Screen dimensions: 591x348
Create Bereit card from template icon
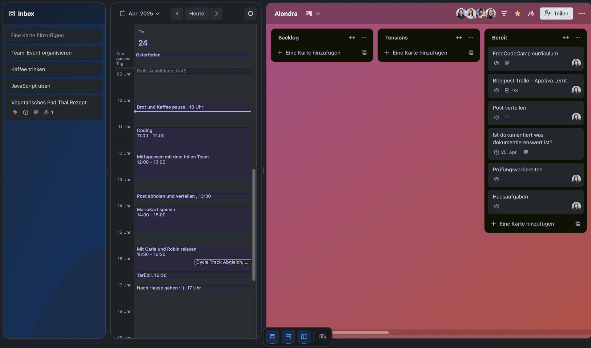[578, 224]
